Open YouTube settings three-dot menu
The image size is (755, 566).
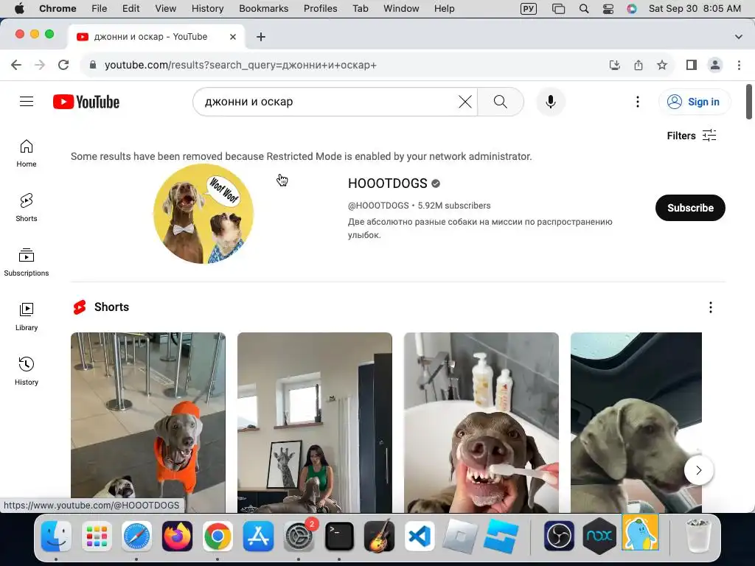coord(638,102)
